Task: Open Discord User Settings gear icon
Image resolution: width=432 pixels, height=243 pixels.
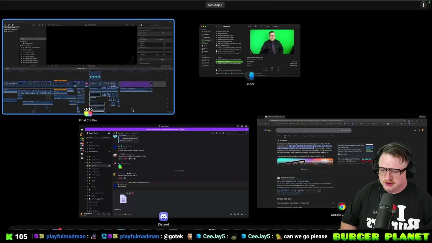Action: click(x=109, y=214)
